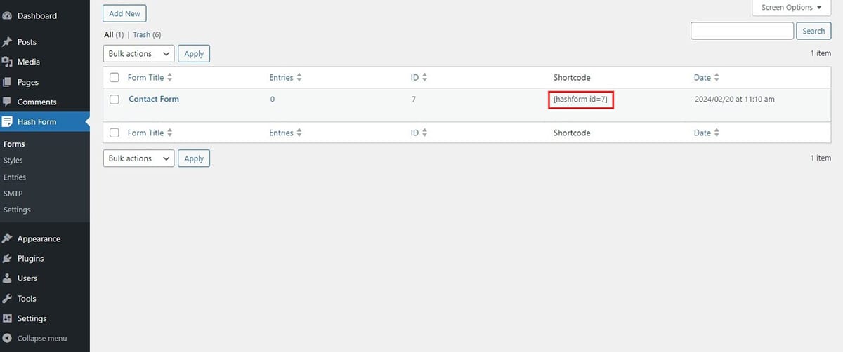Toggle select-all checkbox in table header
This screenshot has width=843, height=352.
[x=115, y=78]
